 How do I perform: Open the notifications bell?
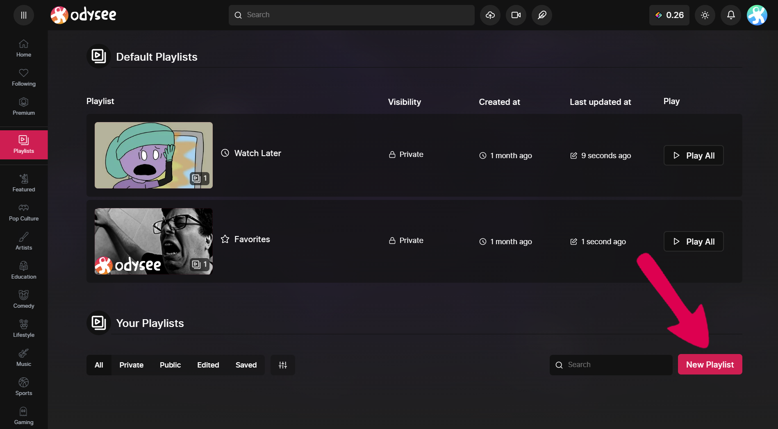(730, 15)
